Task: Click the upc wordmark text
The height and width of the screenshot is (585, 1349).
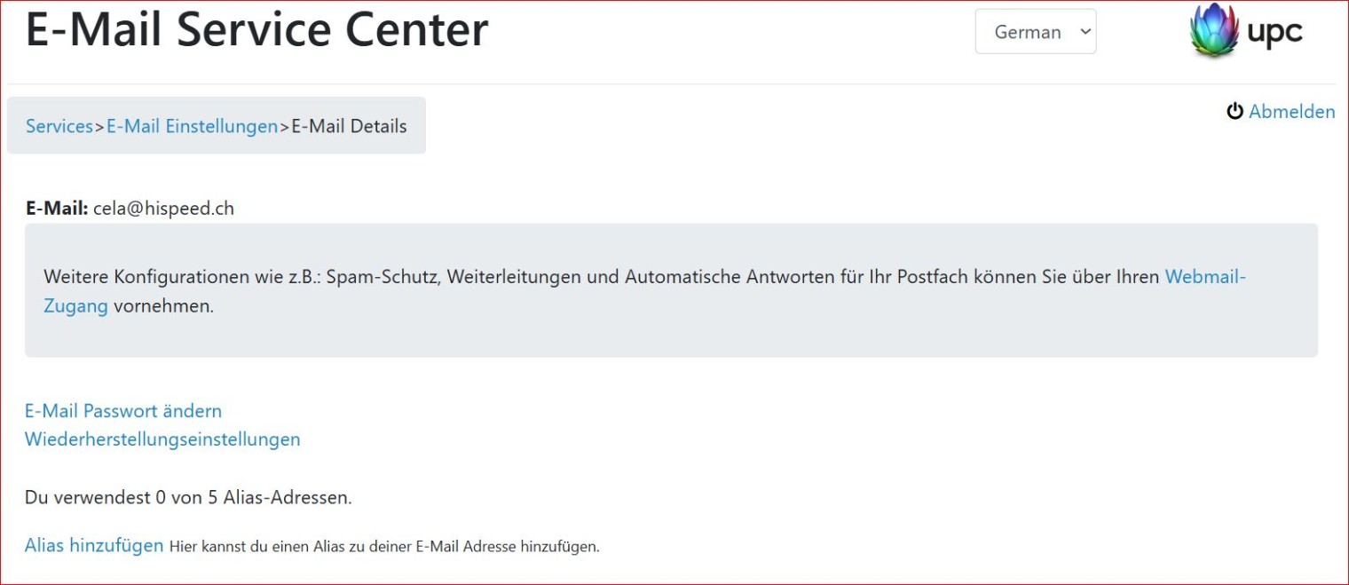Action: tap(1274, 33)
